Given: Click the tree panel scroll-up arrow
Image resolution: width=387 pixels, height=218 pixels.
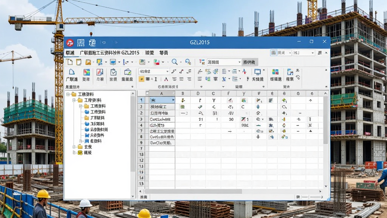Looking at the screenshot, I should coord(133,94).
